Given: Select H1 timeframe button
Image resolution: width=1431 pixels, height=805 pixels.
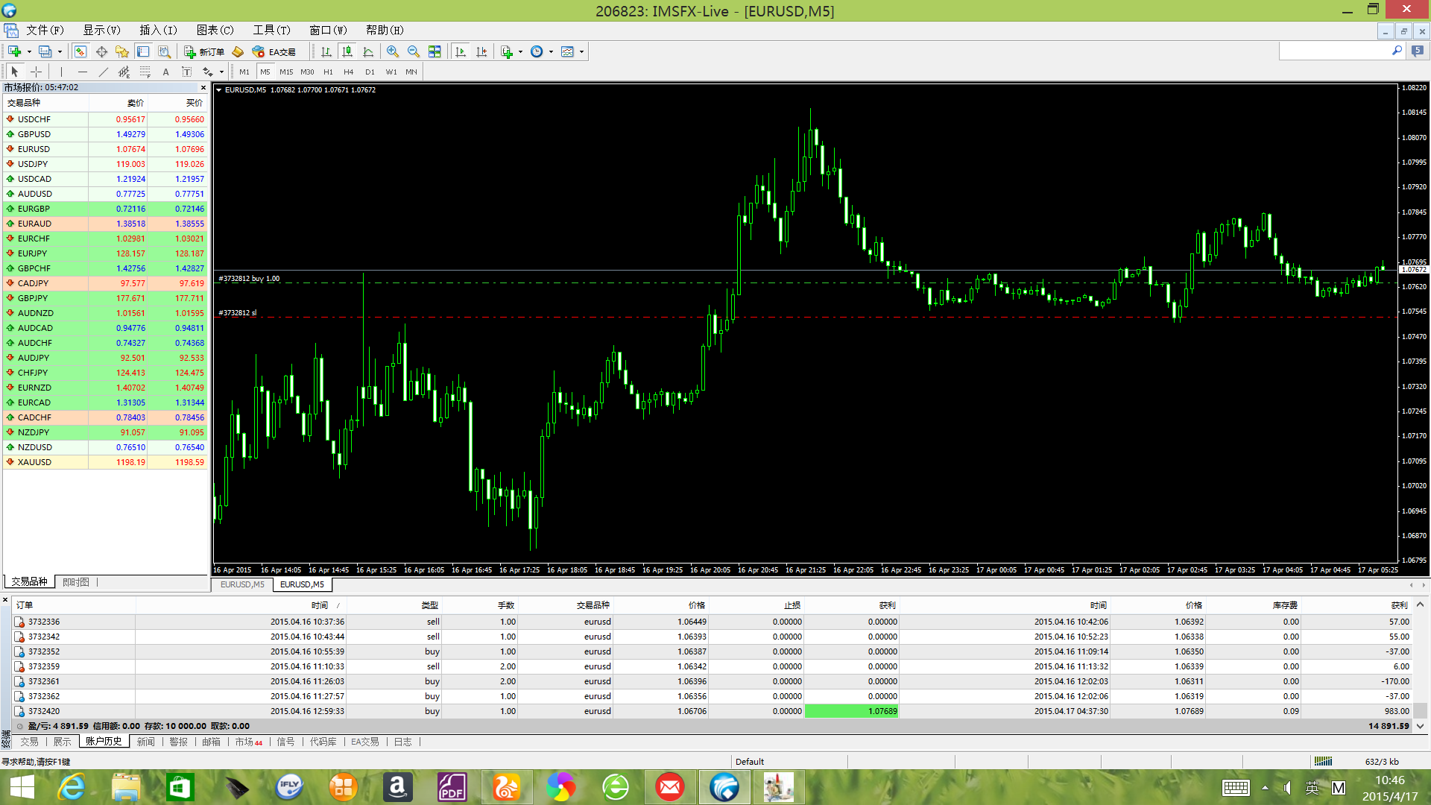Looking at the screenshot, I should 328,72.
